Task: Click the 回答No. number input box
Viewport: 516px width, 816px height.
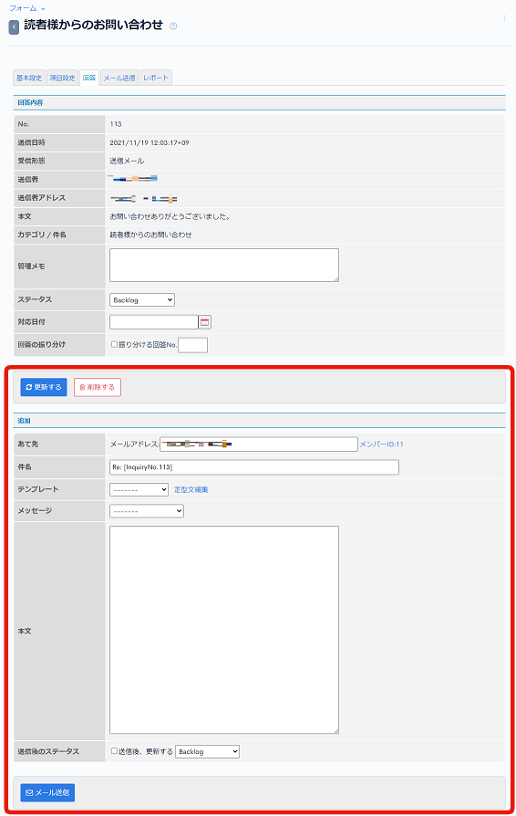Action: tap(192, 345)
